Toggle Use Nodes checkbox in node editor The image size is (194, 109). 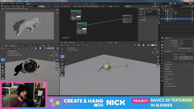point(91,6)
